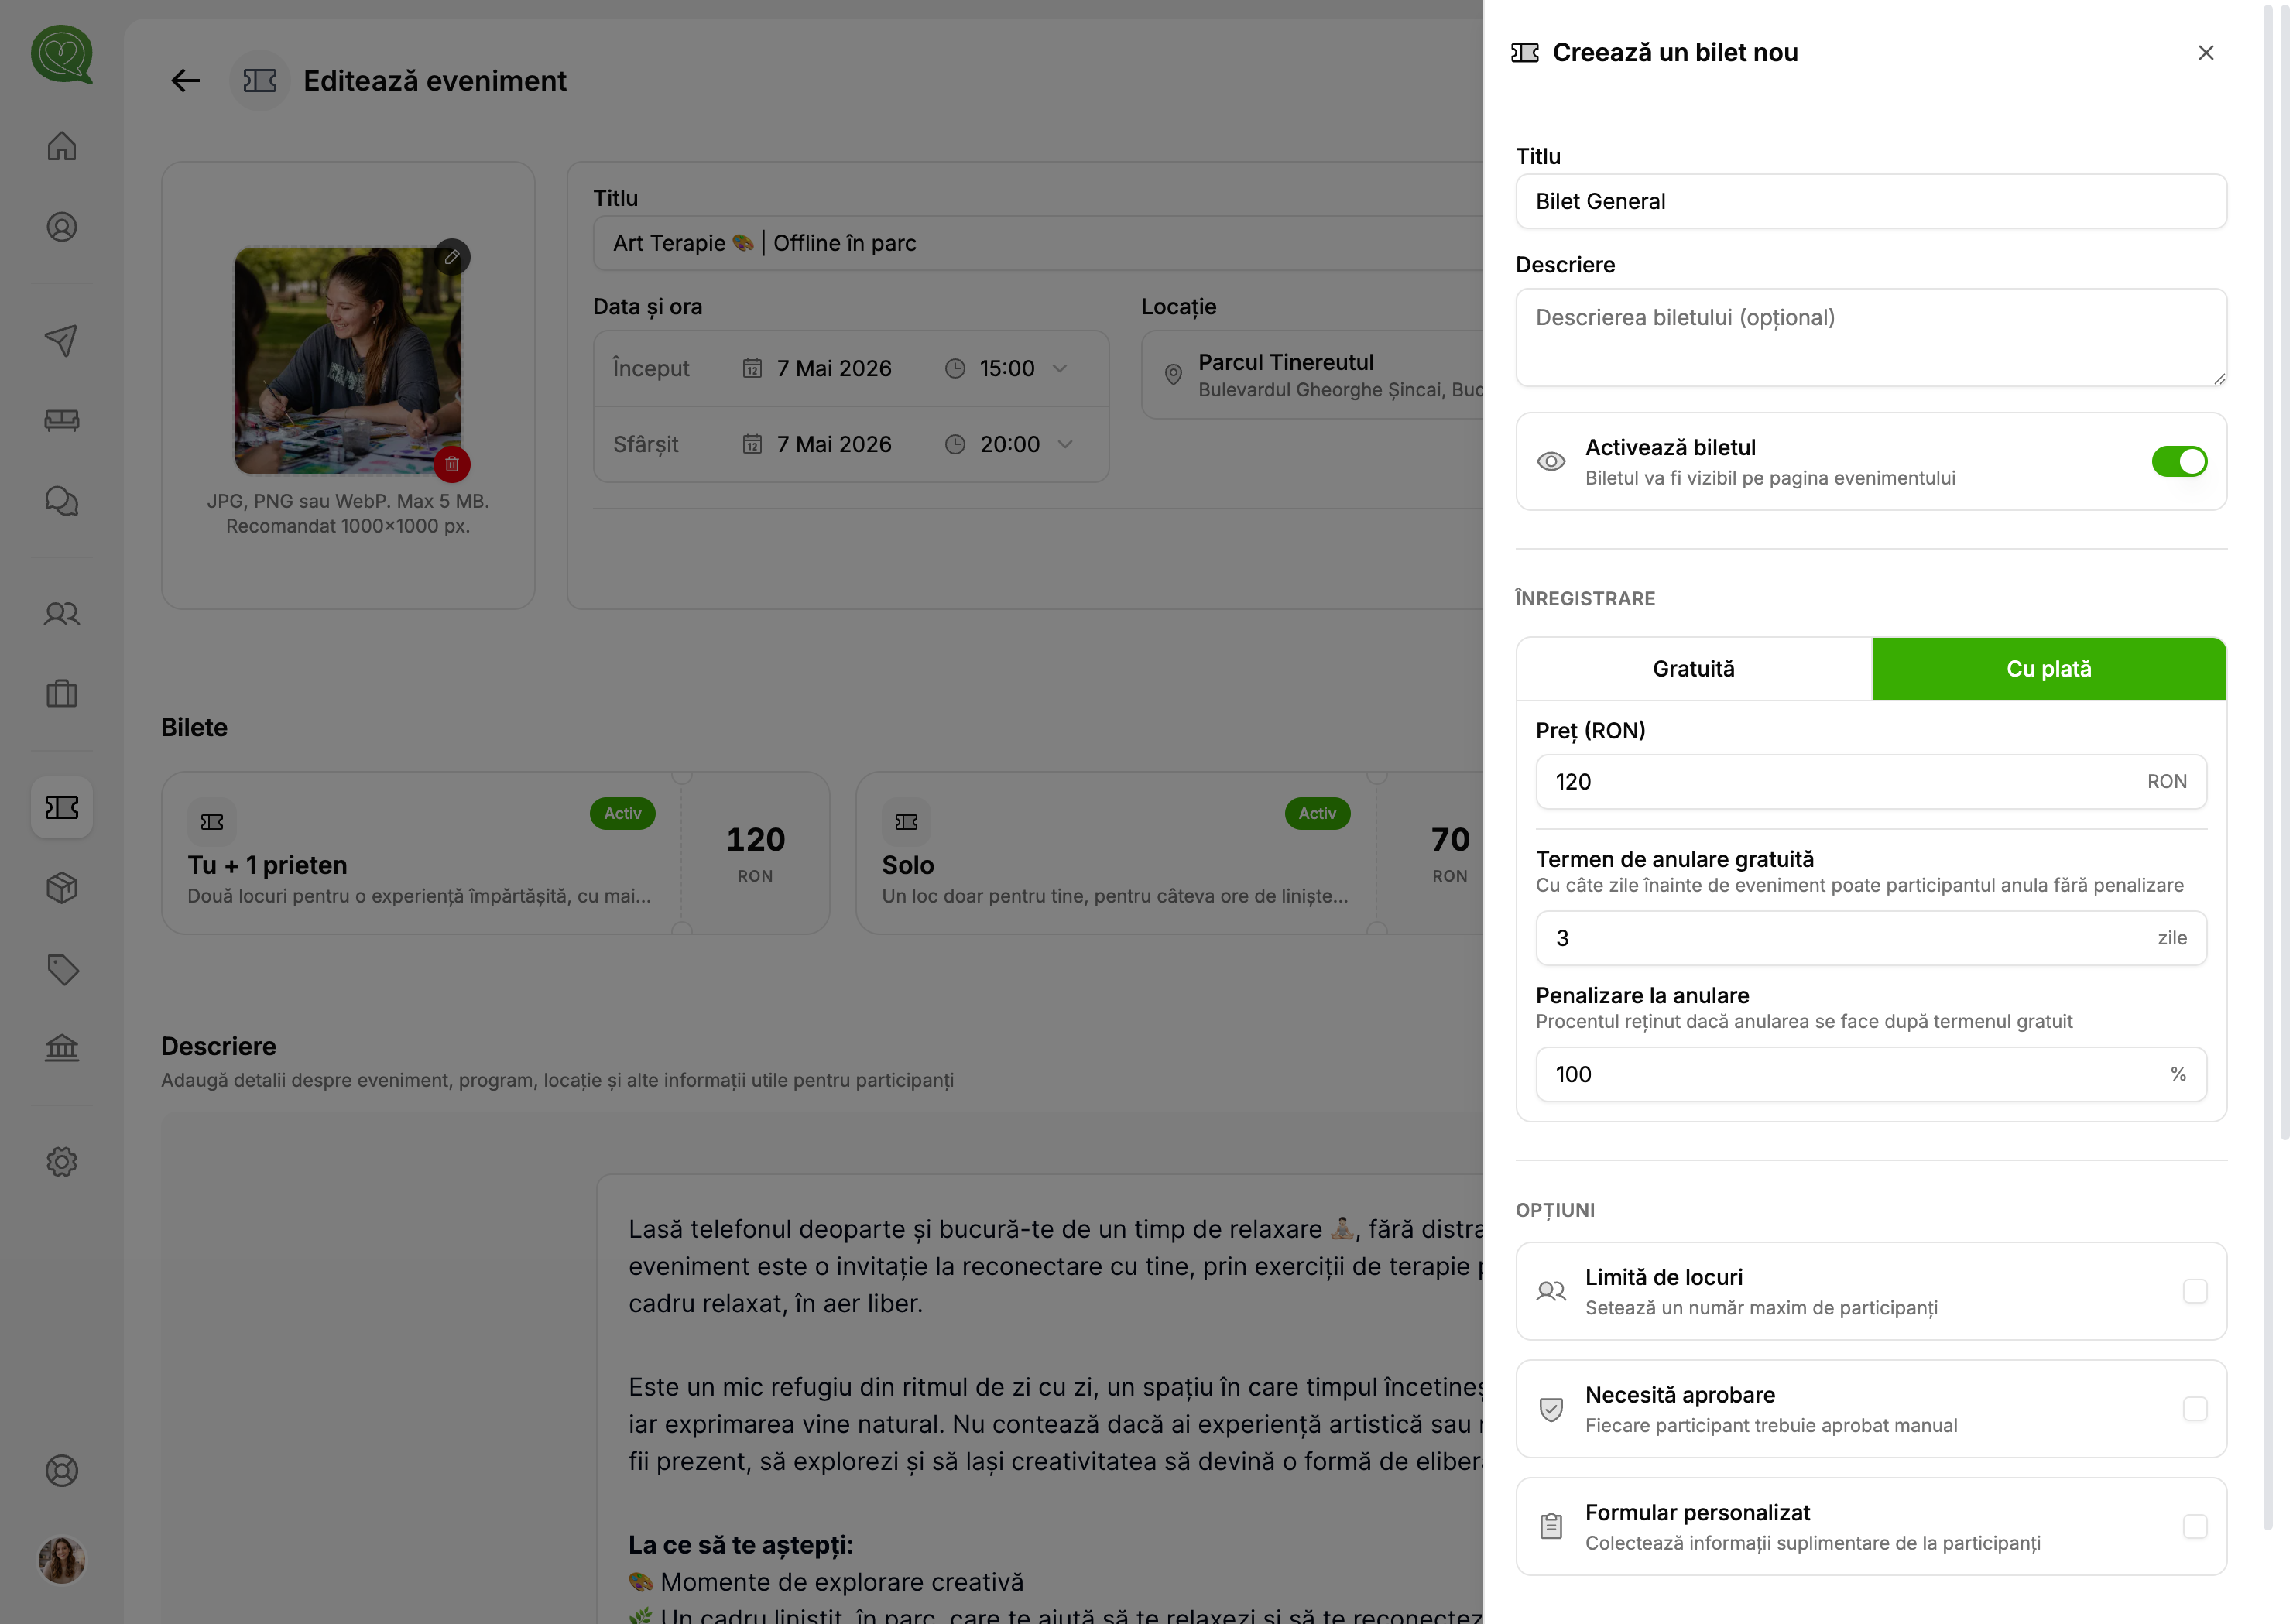Open the suitcase icon in sidebar
Image resolution: width=2293 pixels, height=1624 pixels.
61,694
